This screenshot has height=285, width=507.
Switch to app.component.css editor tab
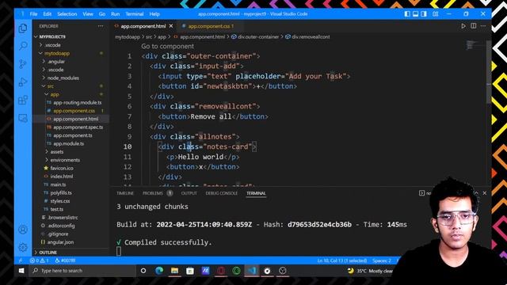[x=209, y=26]
